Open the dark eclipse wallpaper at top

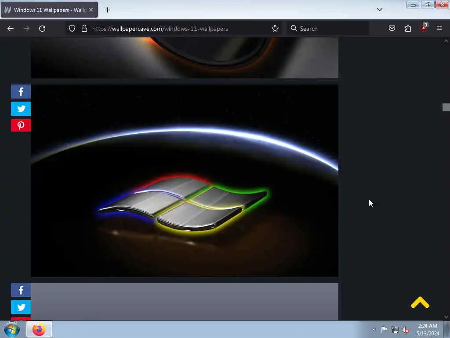(x=185, y=58)
